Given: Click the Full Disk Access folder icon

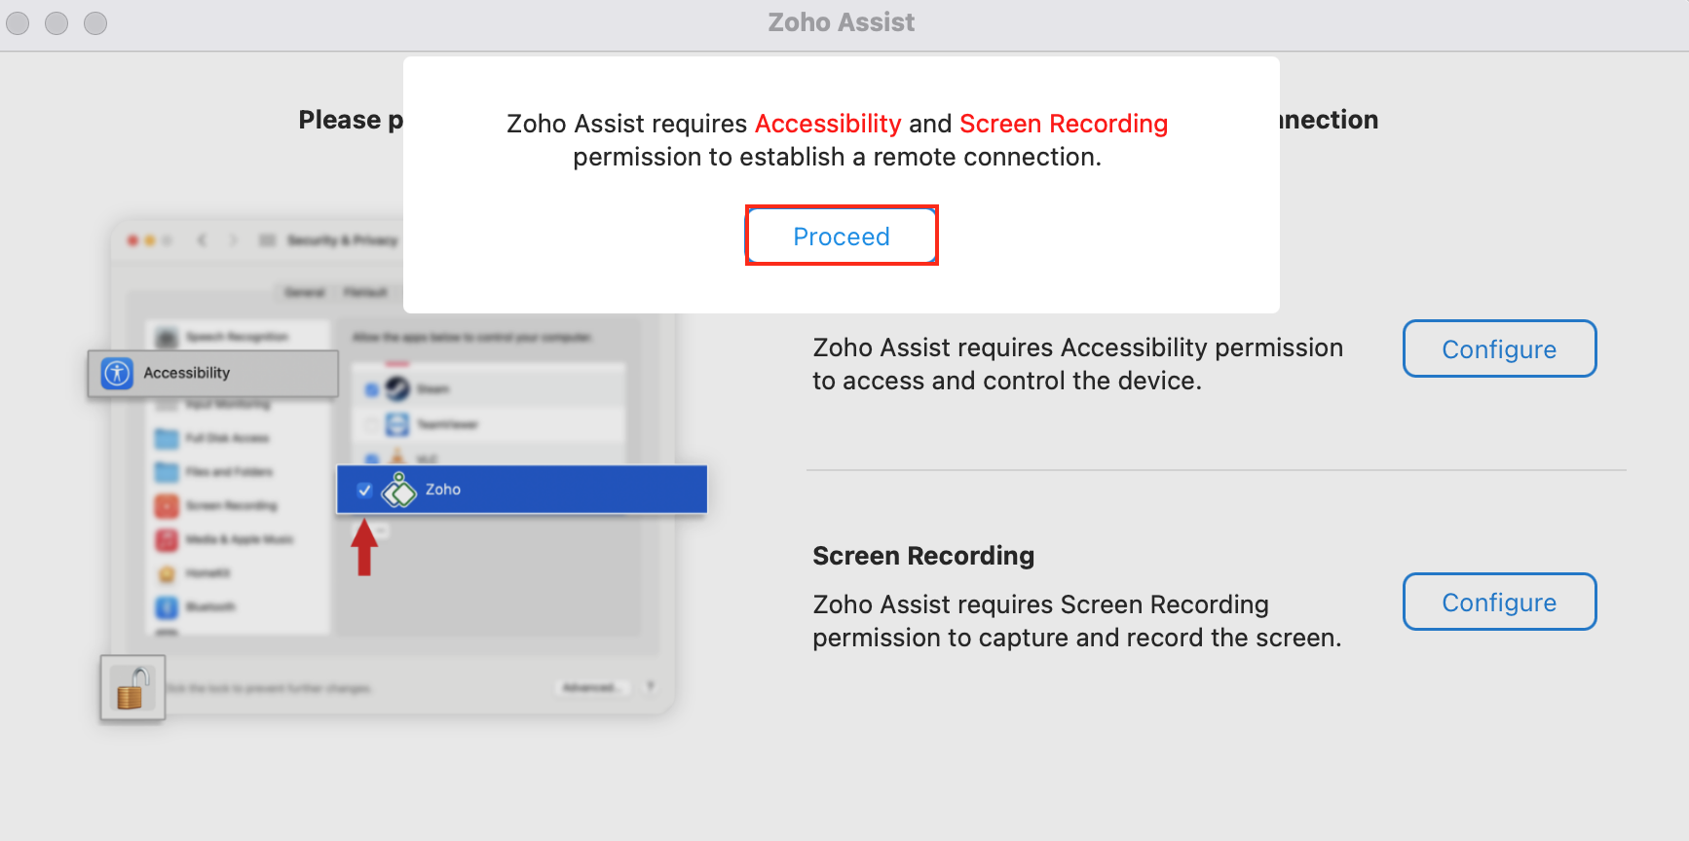Looking at the screenshot, I should [x=168, y=438].
